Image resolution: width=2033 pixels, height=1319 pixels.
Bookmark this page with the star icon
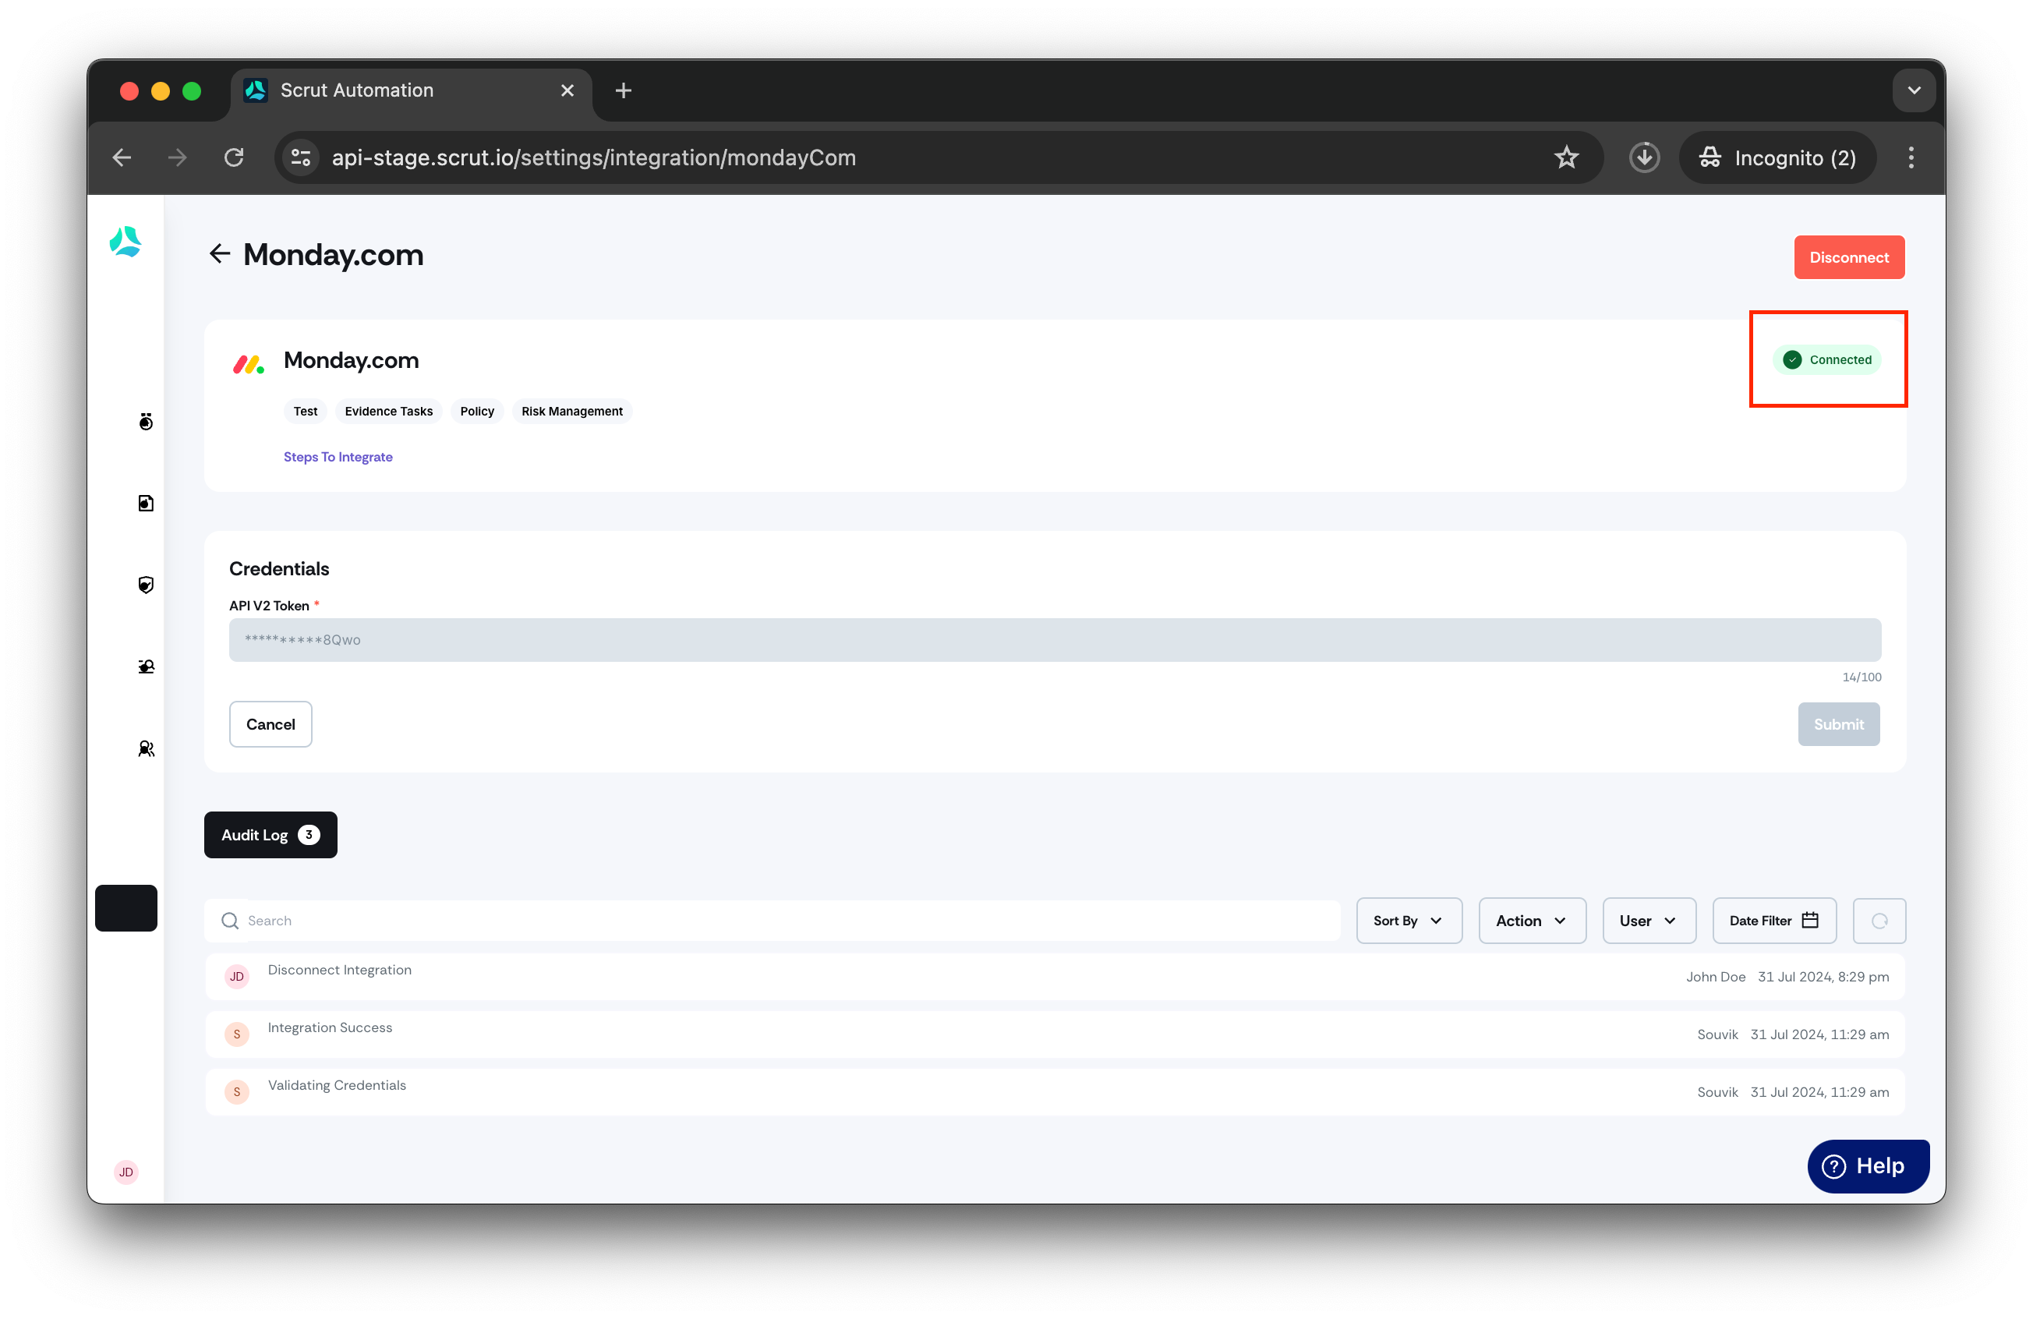[1566, 157]
